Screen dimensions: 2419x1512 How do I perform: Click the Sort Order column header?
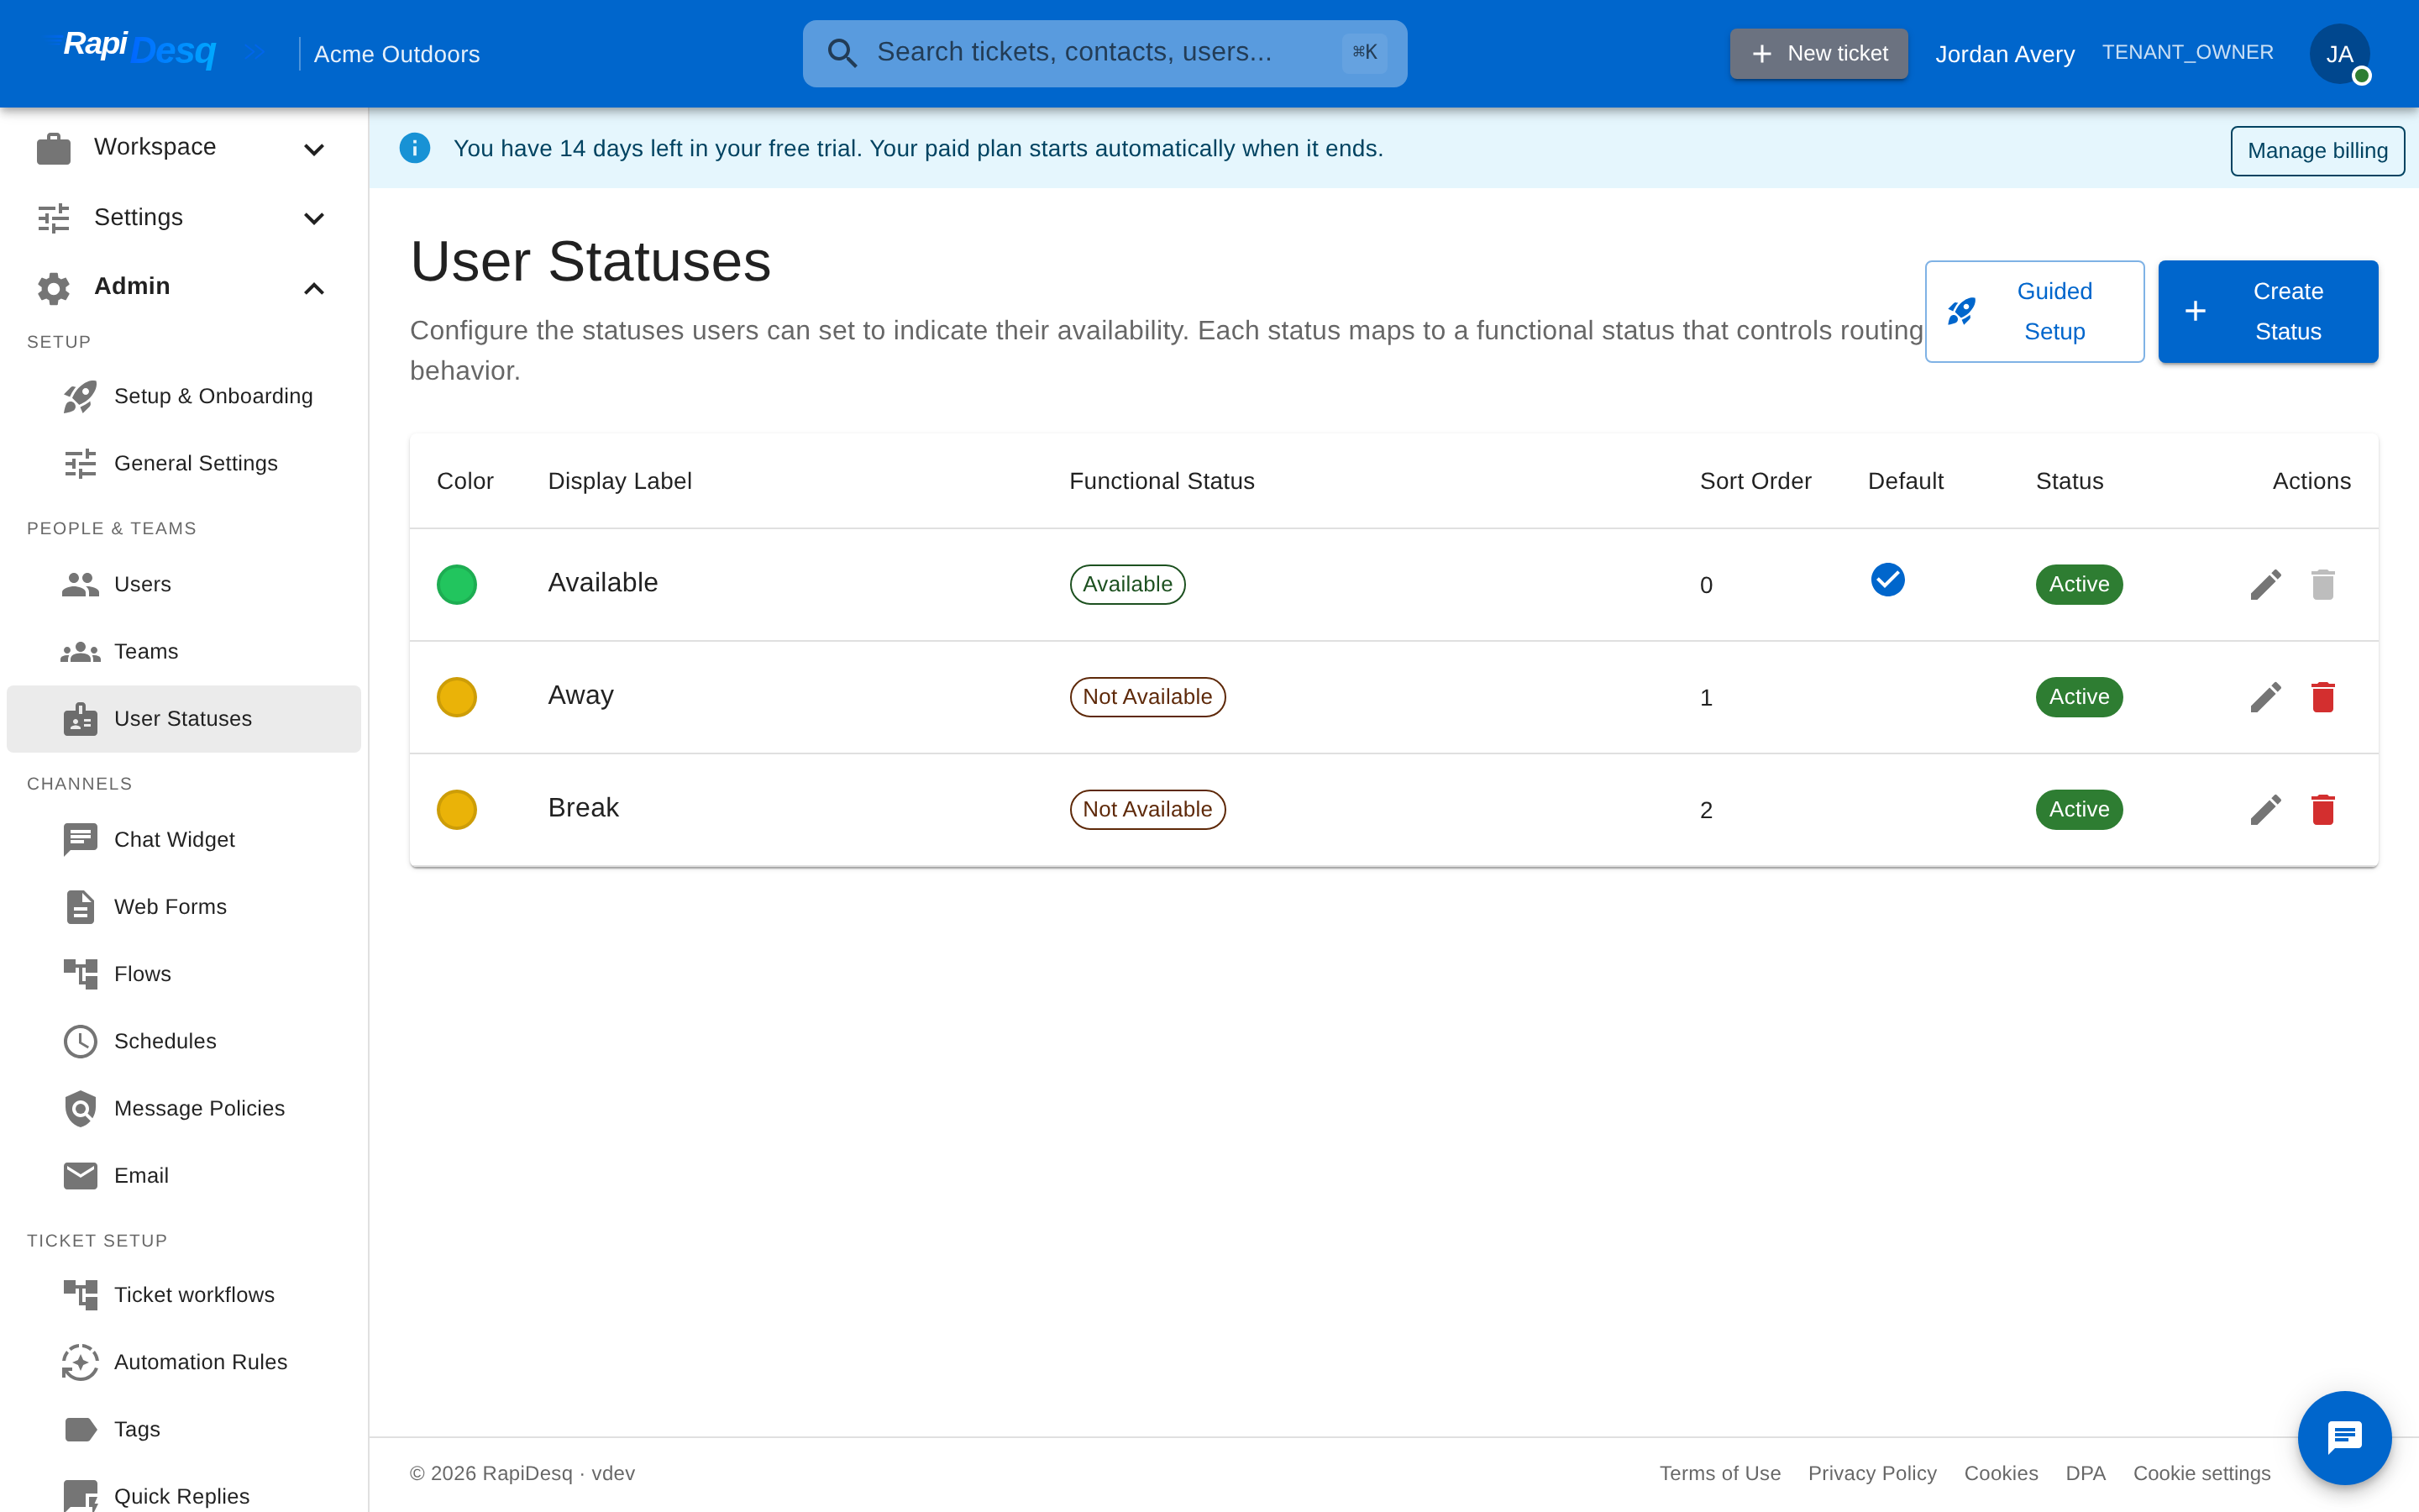click(1755, 481)
